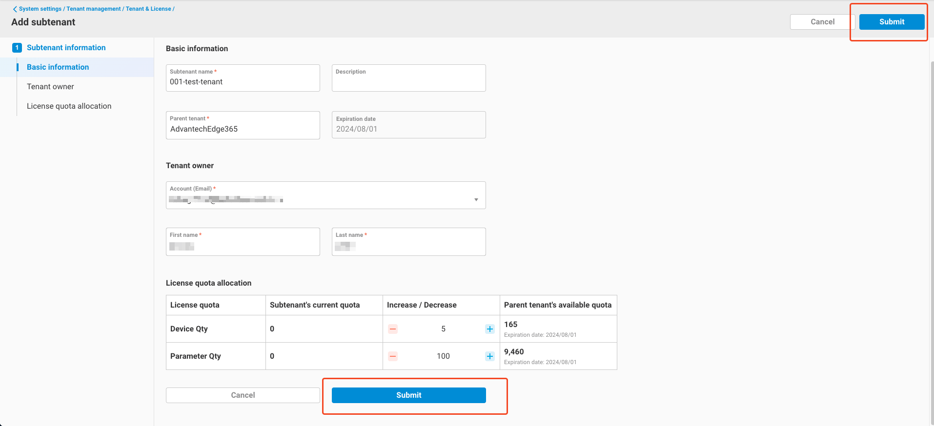Screen dimensions: 934x426
Task: Increase Parameter Qty with the plus icon
Action: tap(490, 356)
